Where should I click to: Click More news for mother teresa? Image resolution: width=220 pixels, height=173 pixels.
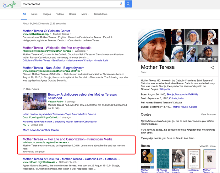tap(41, 130)
